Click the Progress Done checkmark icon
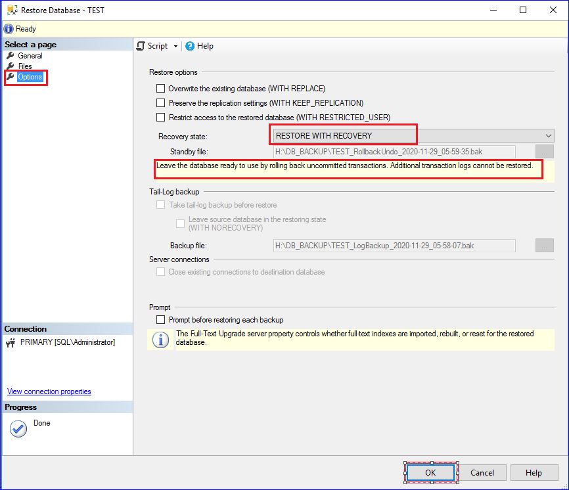 click(18, 428)
